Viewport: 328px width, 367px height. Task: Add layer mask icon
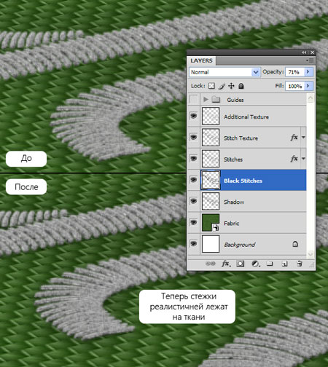(x=241, y=264)
